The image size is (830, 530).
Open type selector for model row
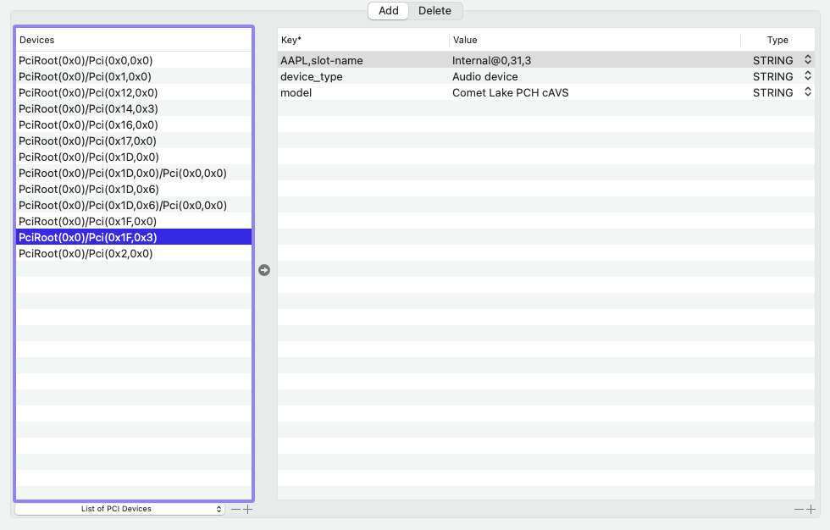[808, 92]
